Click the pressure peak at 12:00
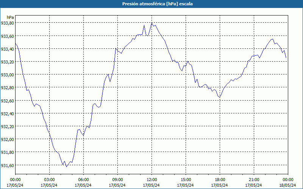 click(152, 23)
